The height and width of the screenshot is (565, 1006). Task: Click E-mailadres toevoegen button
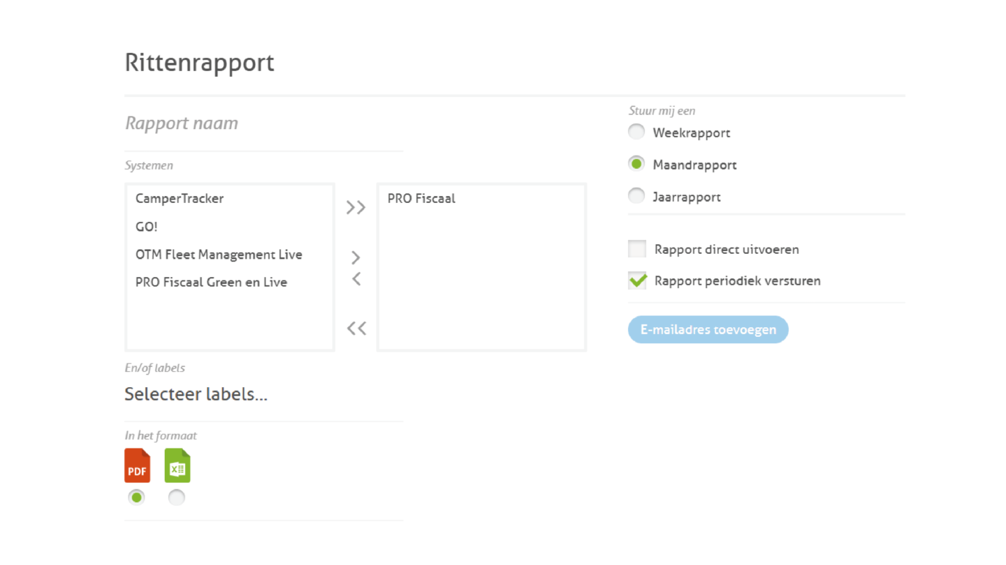(708, 329)
